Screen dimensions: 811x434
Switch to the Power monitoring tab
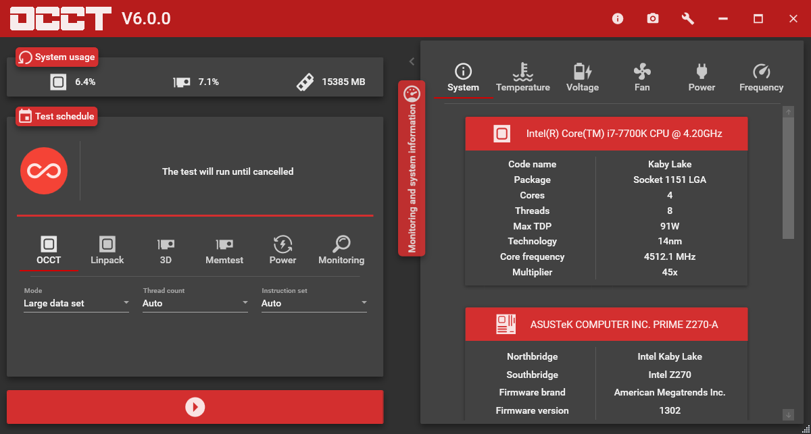pyautogui.click(x=702, y=78)
